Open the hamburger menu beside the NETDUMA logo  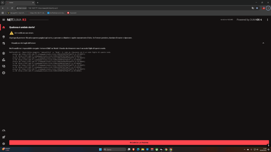click(4, 20)
